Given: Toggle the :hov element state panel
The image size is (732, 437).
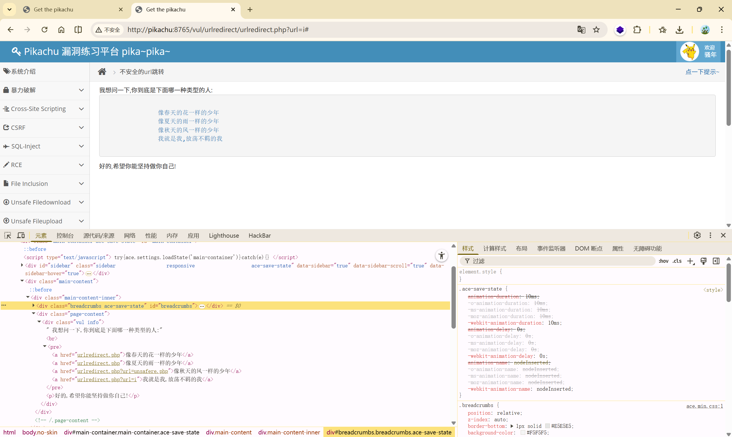Looking at the screenshot, I should tap(663, 261).
